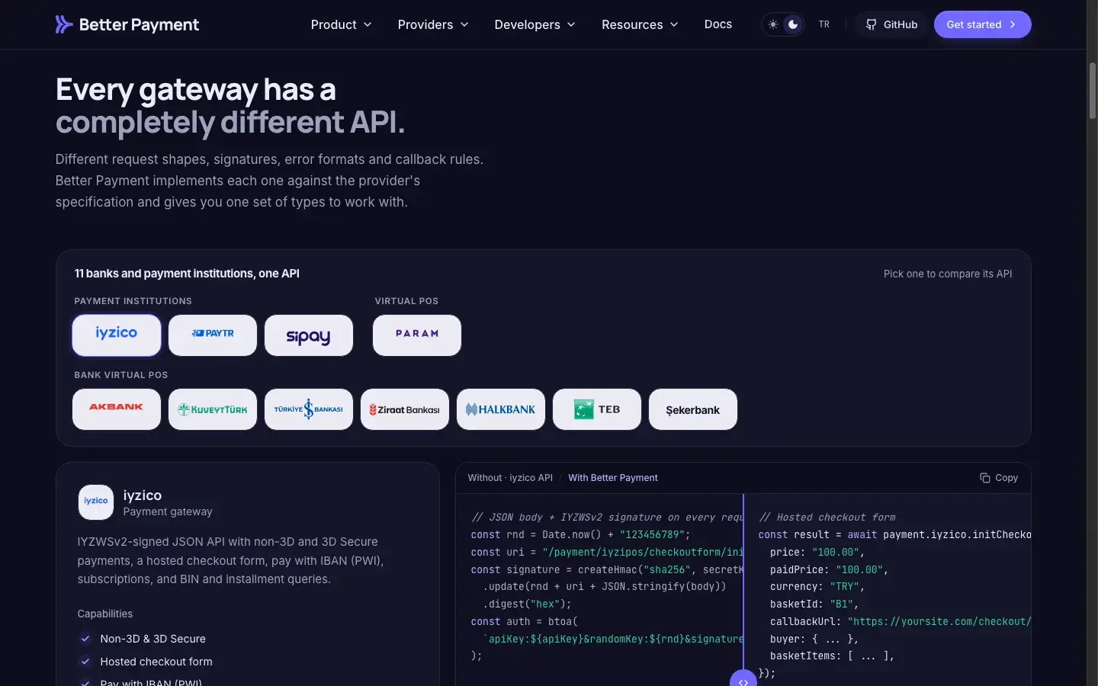The image size is (1098, 686).
Task: Open the Docs page
Action: [x=718, y=24]
